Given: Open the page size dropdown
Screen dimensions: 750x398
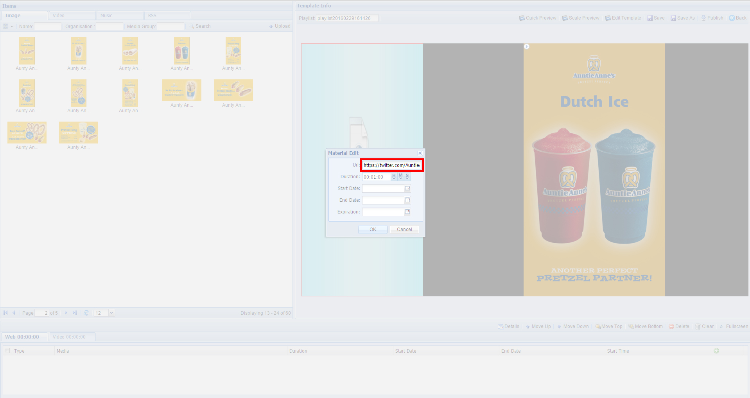Looking at the screenshot, I should pyautogui.click(x=111, y=313).
